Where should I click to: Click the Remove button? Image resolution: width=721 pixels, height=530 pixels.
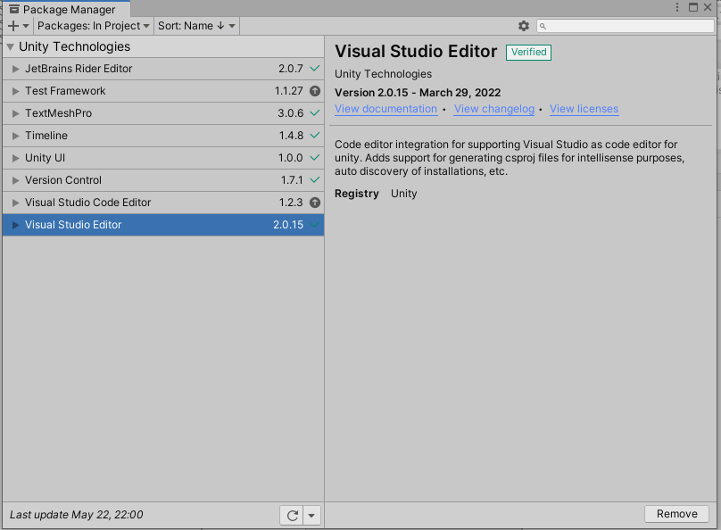click(x=676, y=514)
